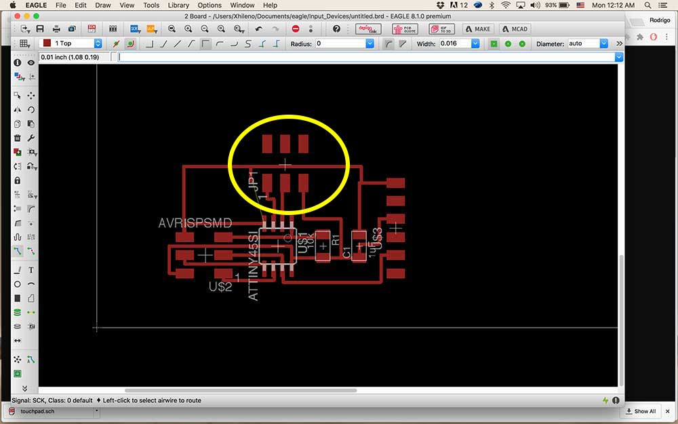The image size is (678, 424).
Task: Expand more tools at sidebar bottom
Action: 24,388
